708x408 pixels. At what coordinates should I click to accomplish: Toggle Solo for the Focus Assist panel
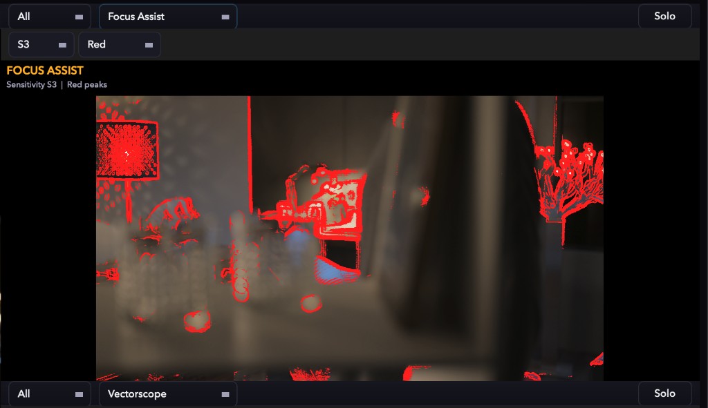(664, 17)
